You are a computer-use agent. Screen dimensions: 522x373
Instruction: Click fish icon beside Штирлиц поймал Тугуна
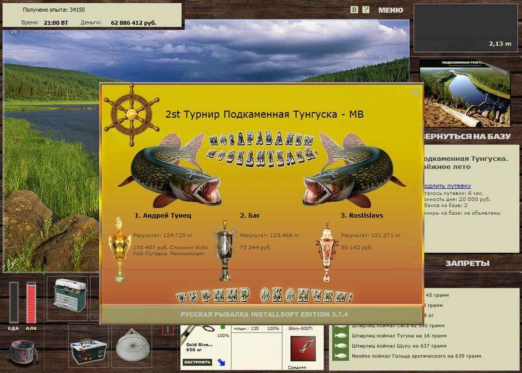click(340, 336)
